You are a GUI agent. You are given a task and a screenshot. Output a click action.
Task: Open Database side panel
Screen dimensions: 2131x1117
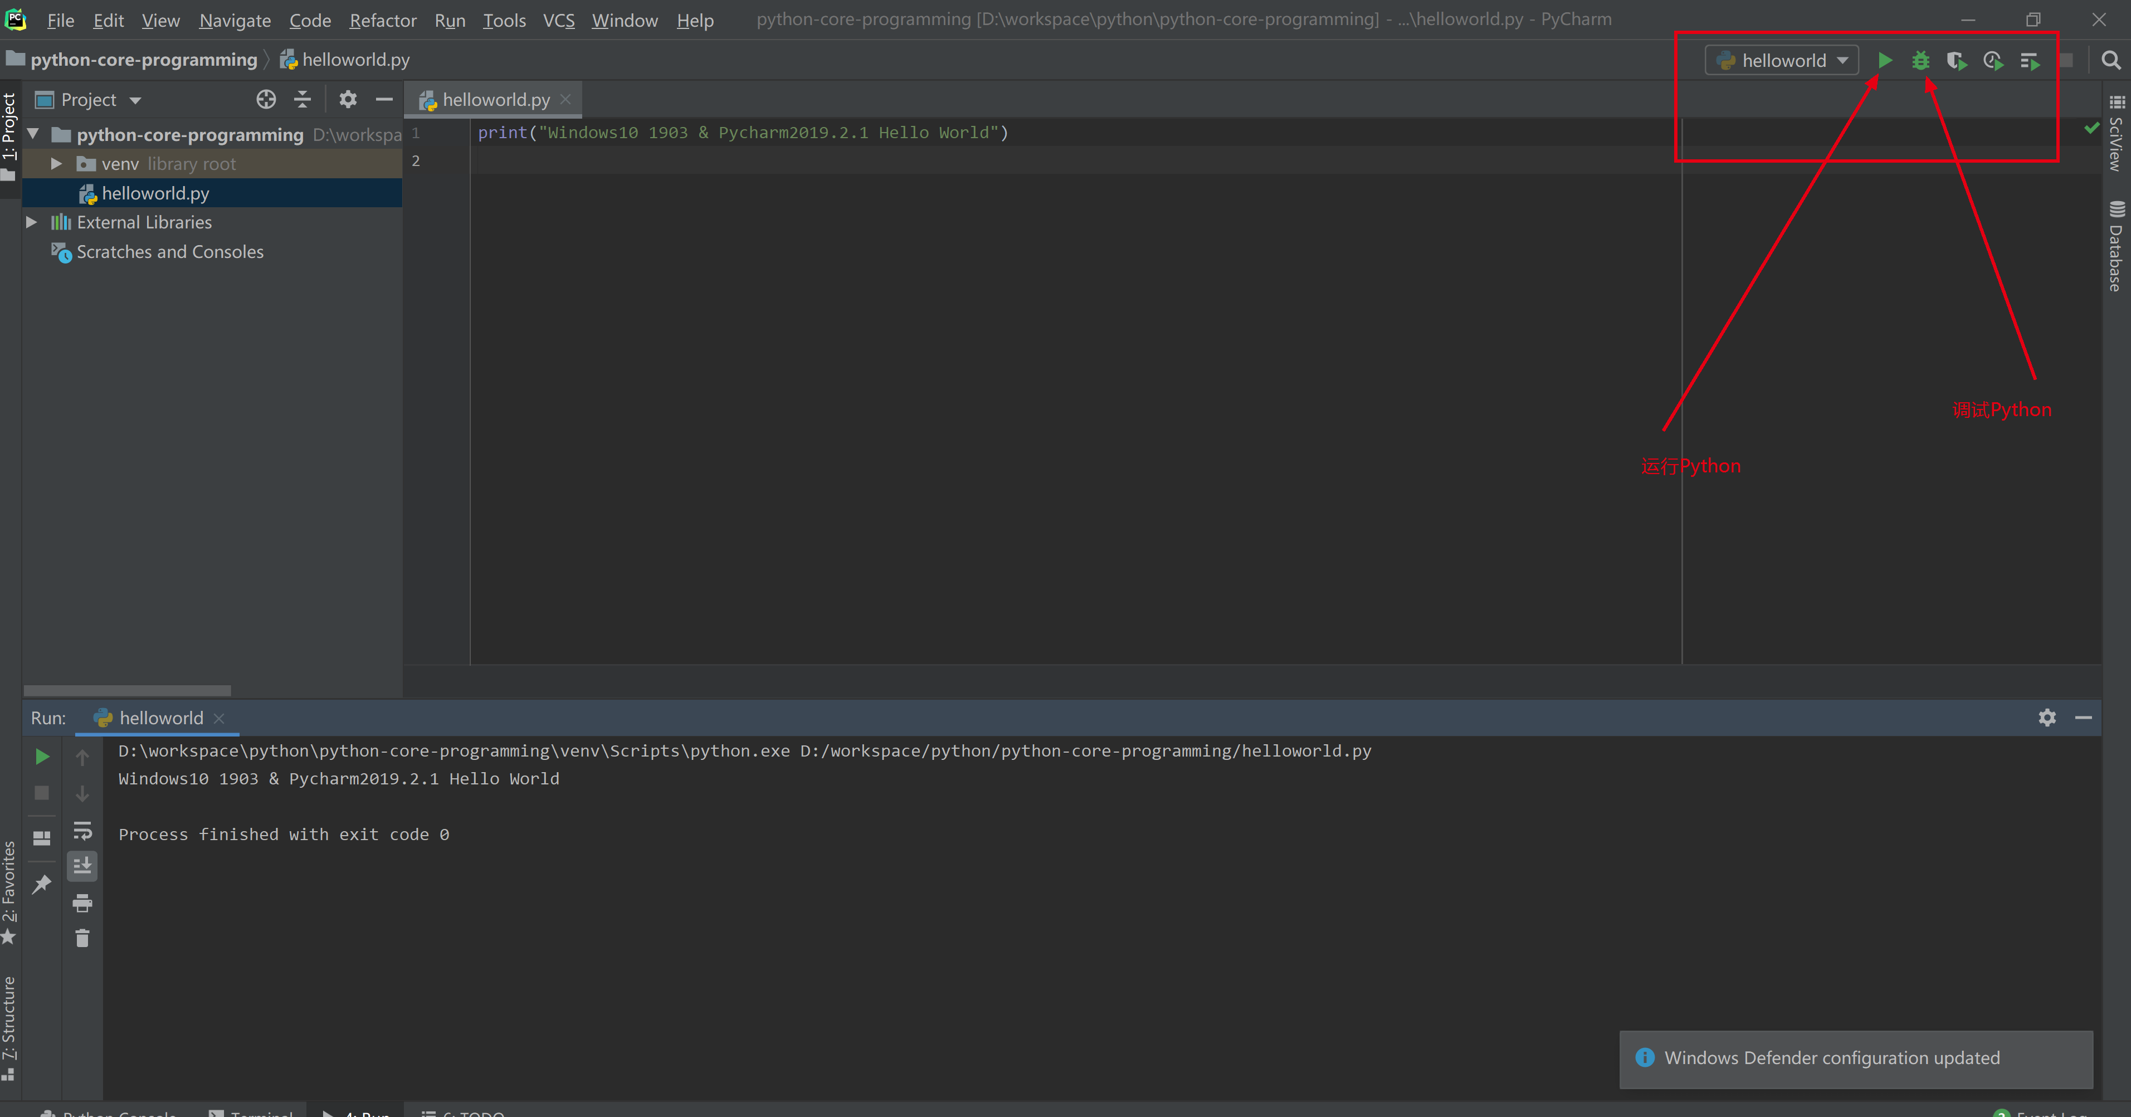point(2116,247)
